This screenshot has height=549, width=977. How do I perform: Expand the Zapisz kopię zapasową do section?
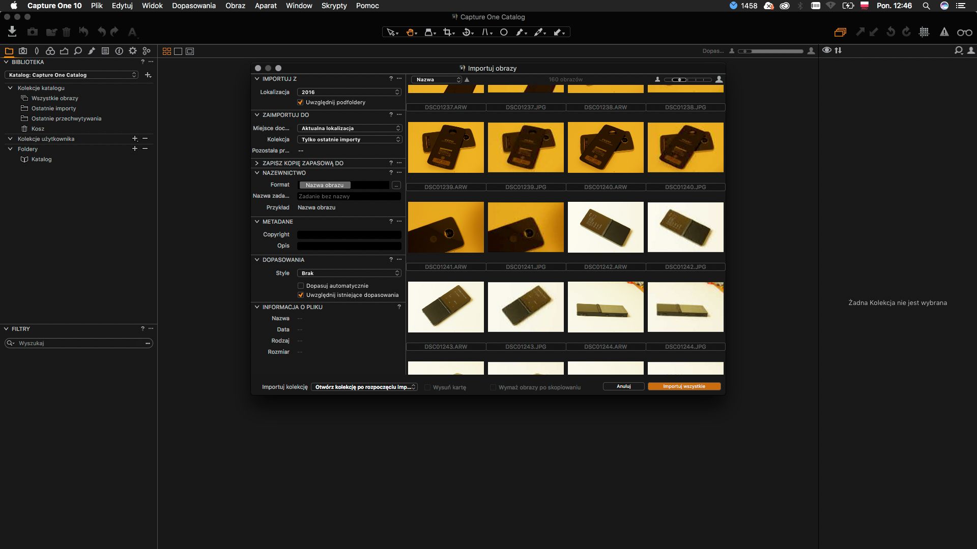257,163
